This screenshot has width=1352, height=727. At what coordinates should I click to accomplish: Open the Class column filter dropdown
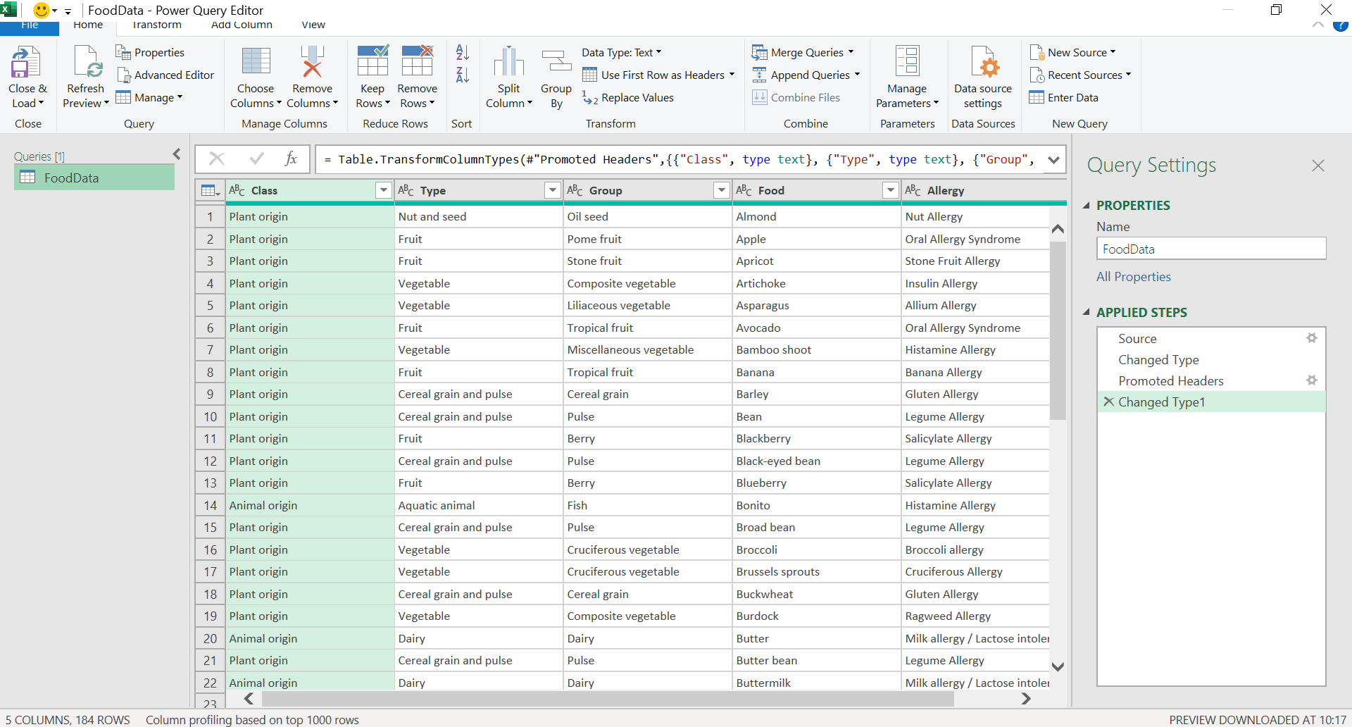(x=383, y=190)
